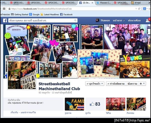Click the ถูกใจ label under likes tile
Viewport: 151px width, 123px height.
tap(88, 113)
